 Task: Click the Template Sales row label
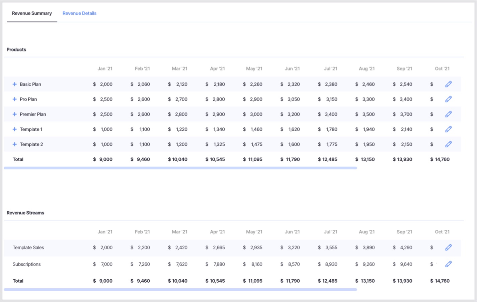click(28, 248)
